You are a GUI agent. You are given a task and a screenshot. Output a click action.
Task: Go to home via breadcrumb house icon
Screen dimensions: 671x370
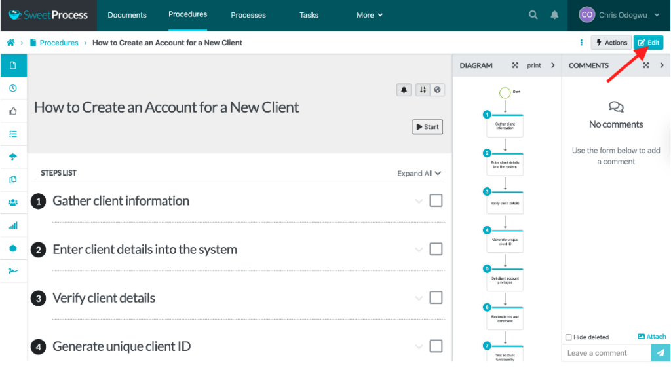point(10,43)
